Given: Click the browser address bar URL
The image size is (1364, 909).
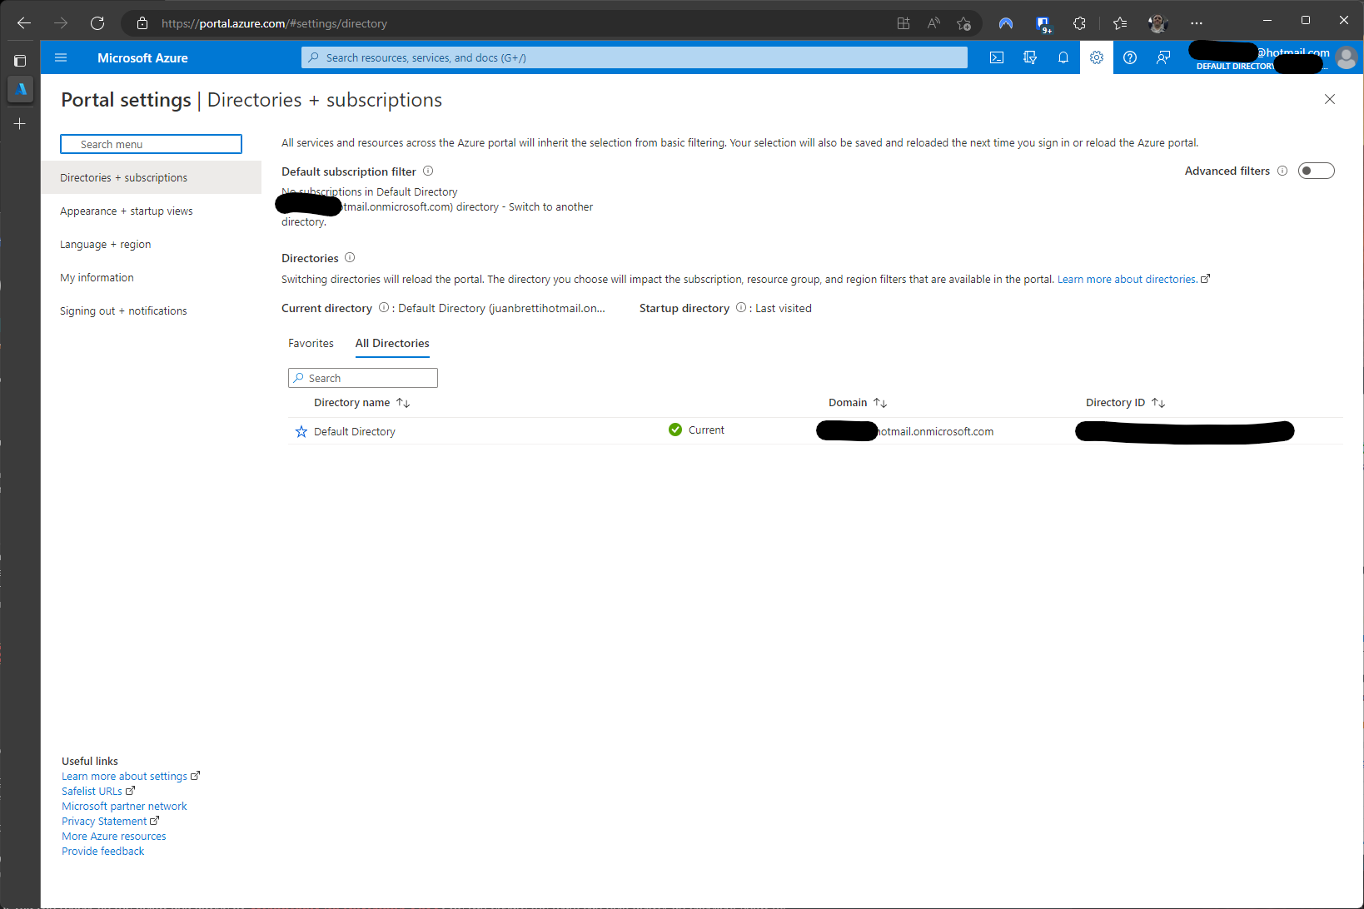Looking at the screenshot, I should [274, 23].
